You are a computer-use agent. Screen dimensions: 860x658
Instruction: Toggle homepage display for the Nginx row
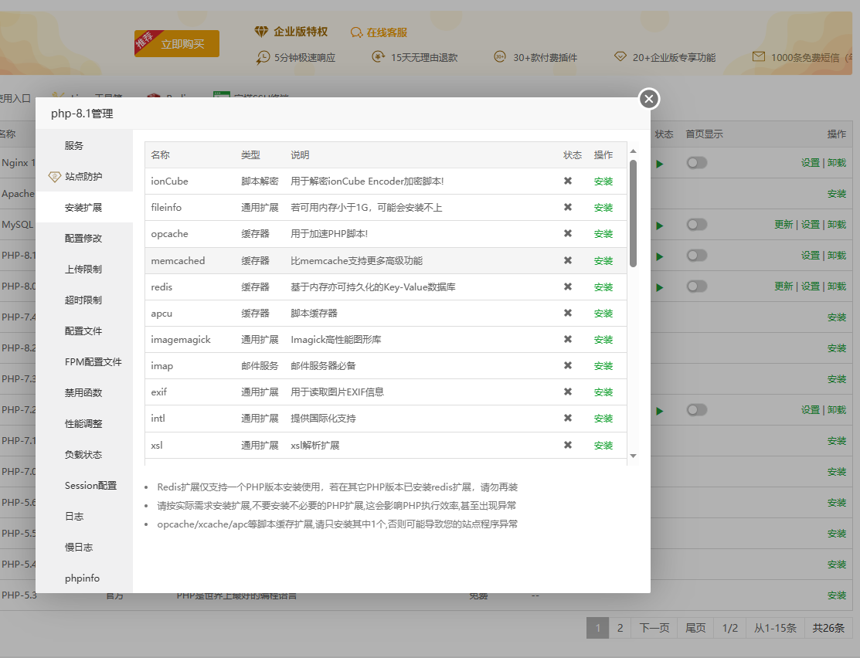click(x=697, y=163)
